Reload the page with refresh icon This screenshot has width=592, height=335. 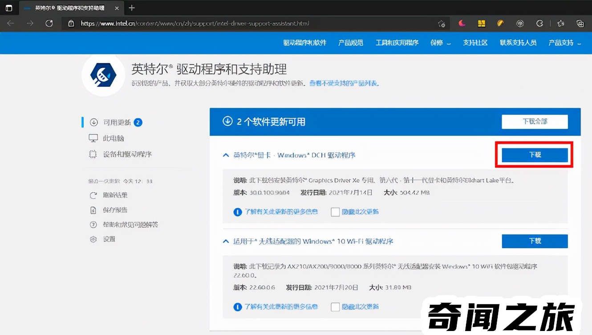pos(49,23)
